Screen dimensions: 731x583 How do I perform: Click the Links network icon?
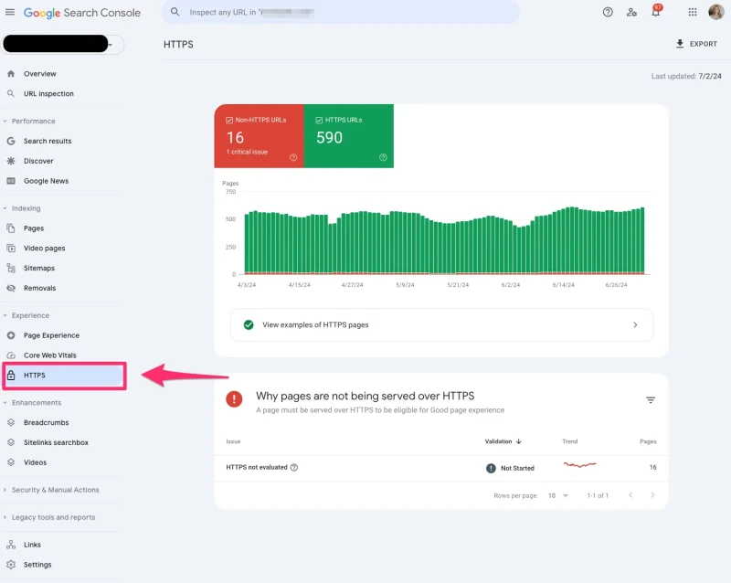(x=11, y=545)
